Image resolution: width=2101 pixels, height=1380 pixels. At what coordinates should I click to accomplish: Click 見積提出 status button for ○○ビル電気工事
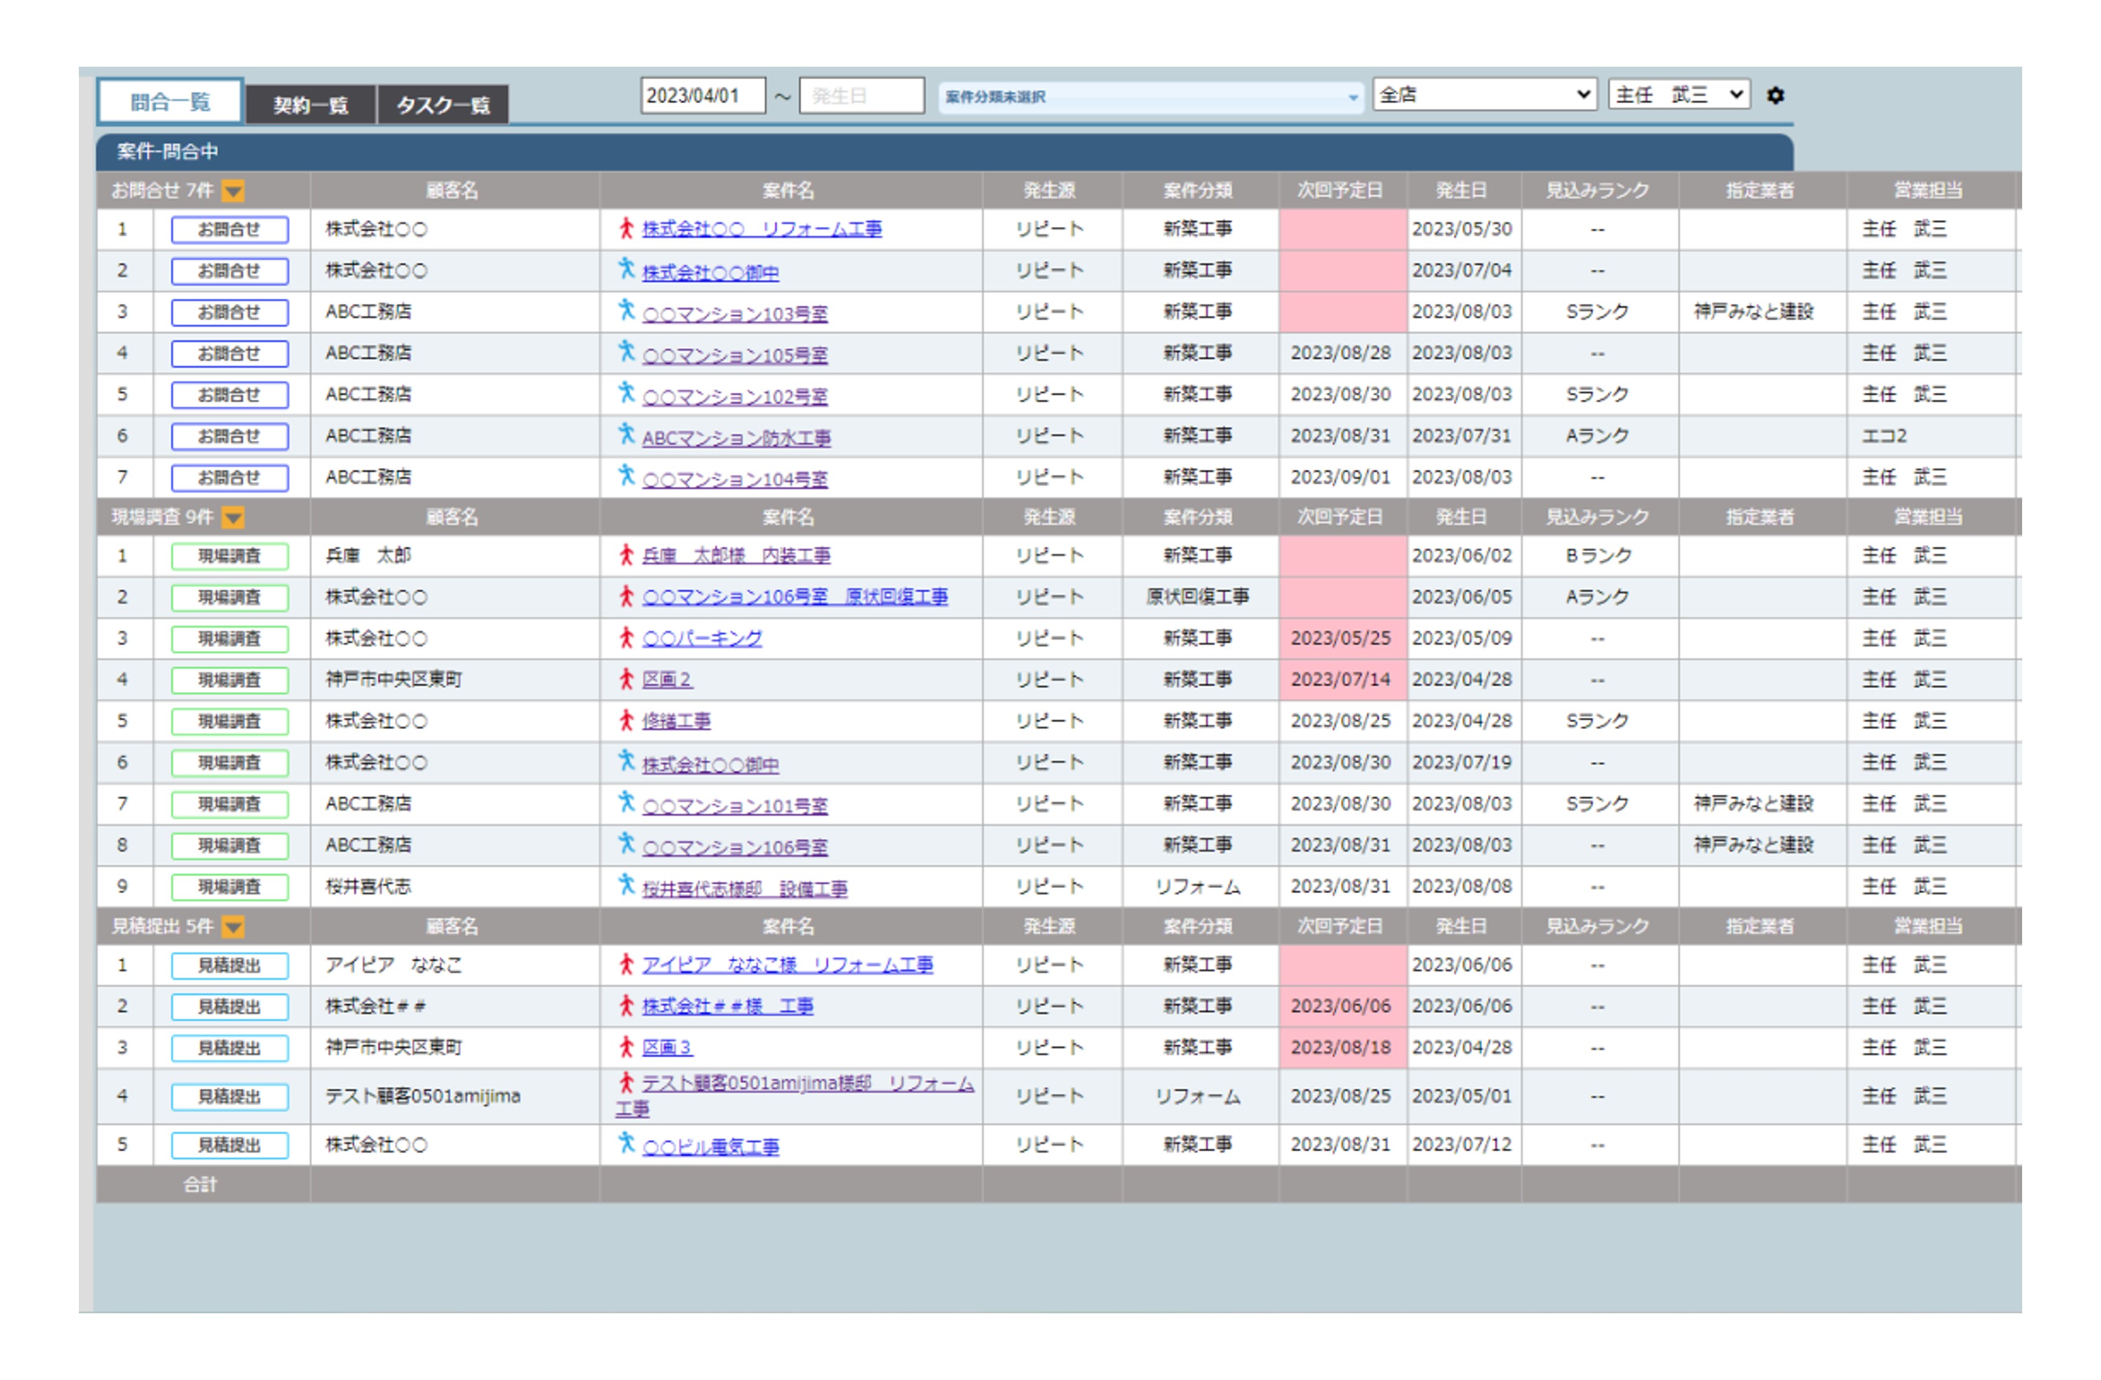pyautogui.click(x=229, y=1145)
